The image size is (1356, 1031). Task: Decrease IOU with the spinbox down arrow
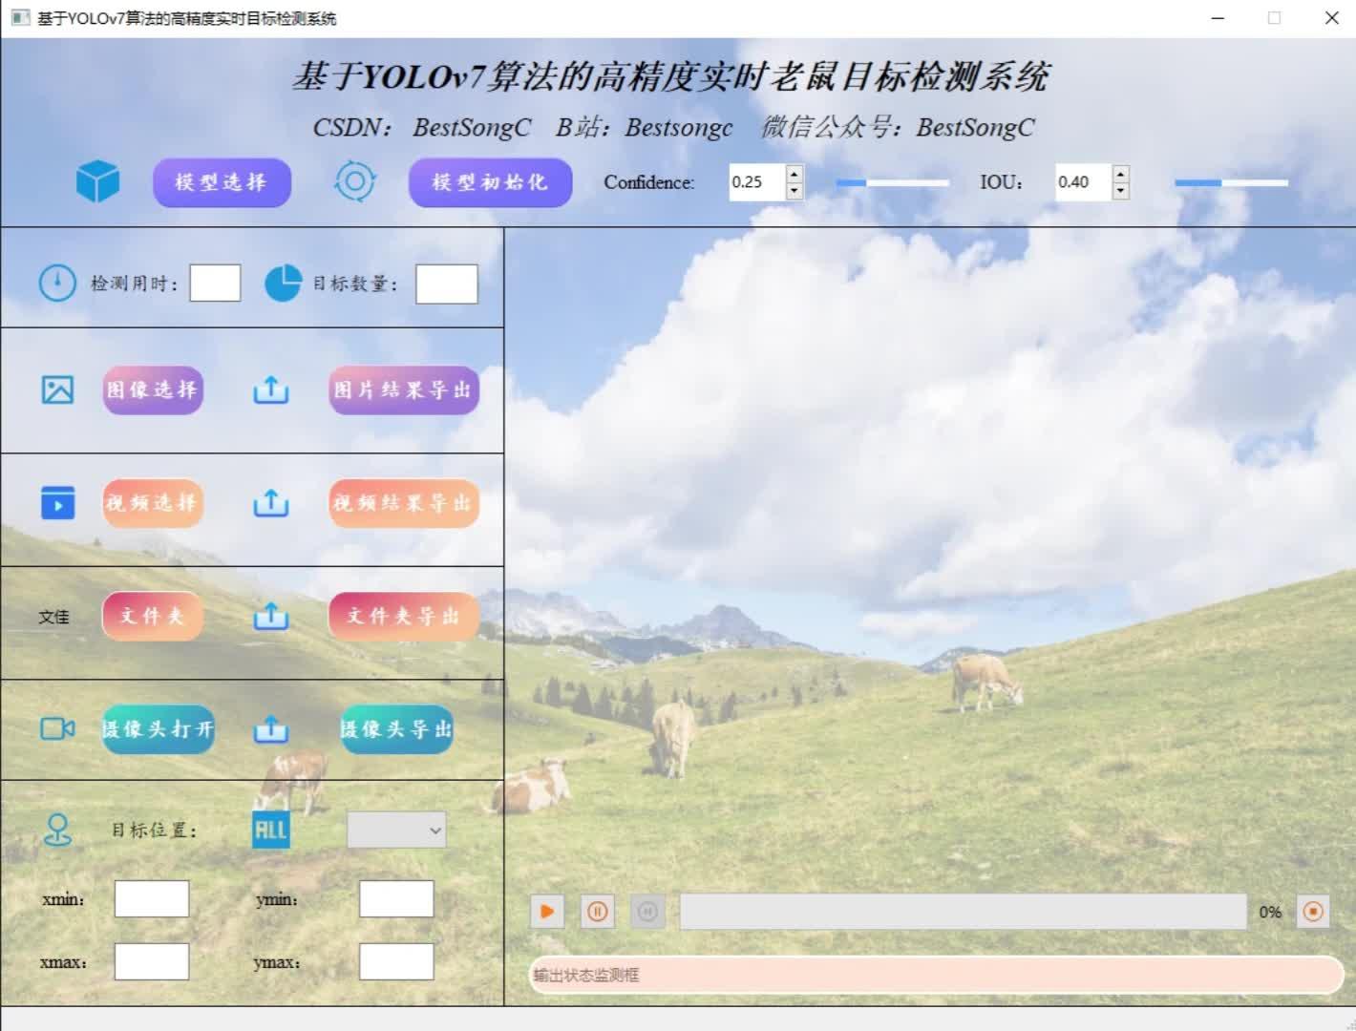point(1118,189)
